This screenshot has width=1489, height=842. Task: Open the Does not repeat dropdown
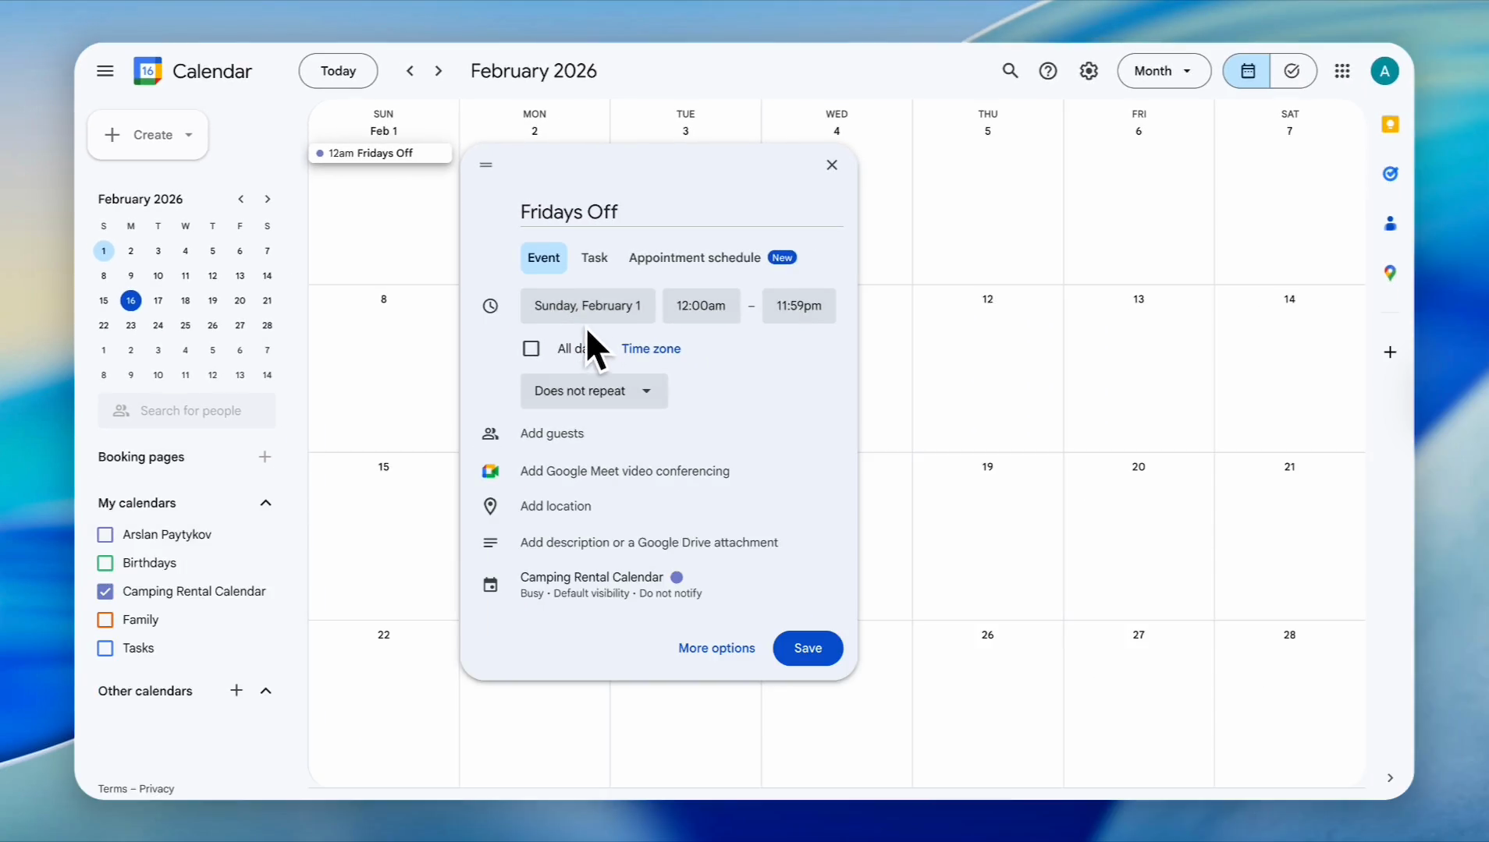tap(594, 391)
